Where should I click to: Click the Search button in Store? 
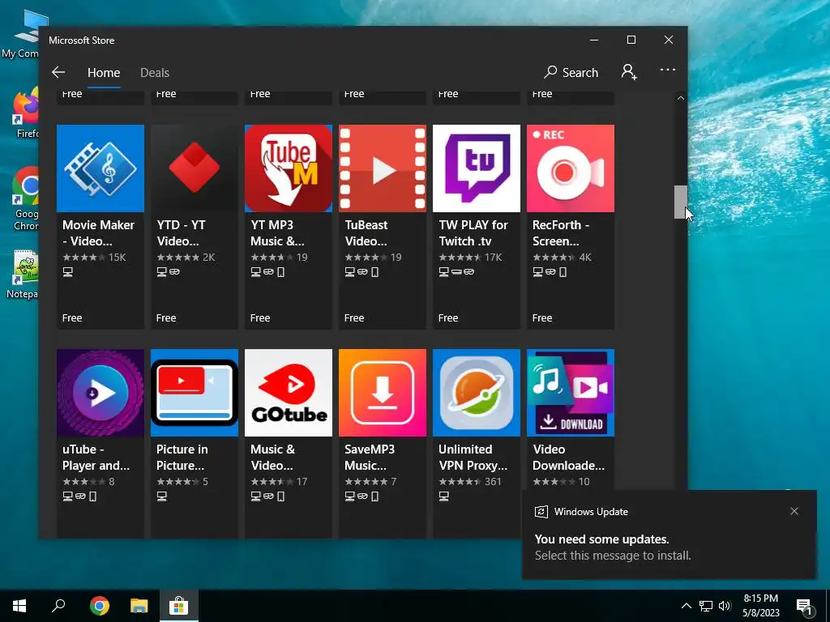(571, 72)
